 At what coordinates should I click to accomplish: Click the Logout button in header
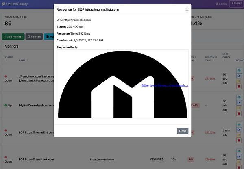236,3
